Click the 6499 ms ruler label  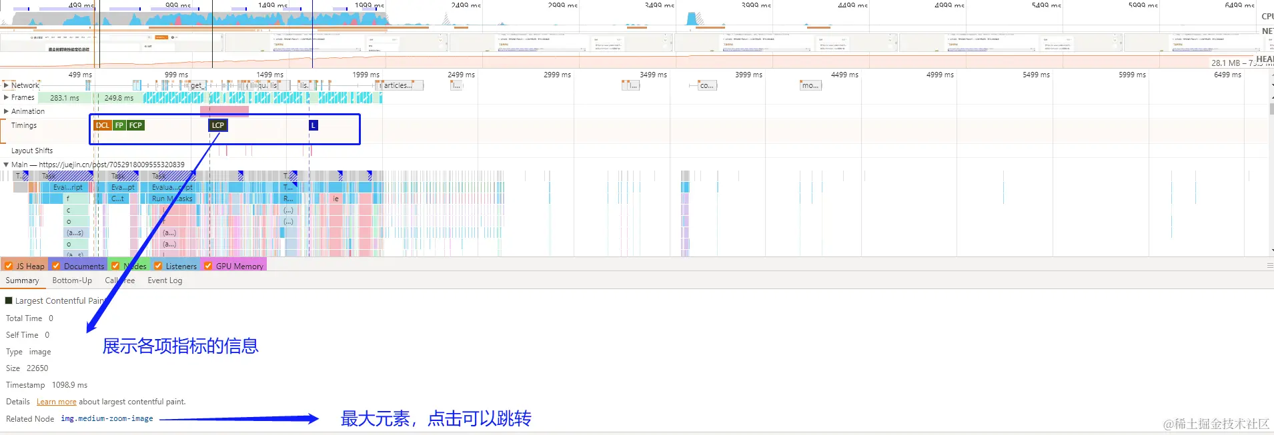click(1227, 75)
